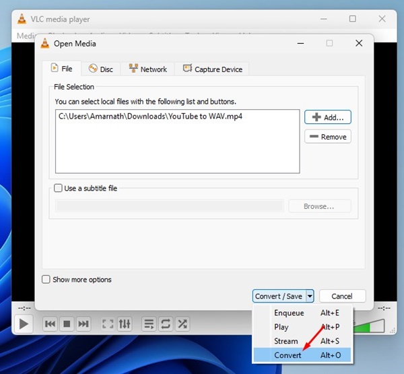Choose Enqueue from the dropdown menu
The image size is (404, 374).
302,313
